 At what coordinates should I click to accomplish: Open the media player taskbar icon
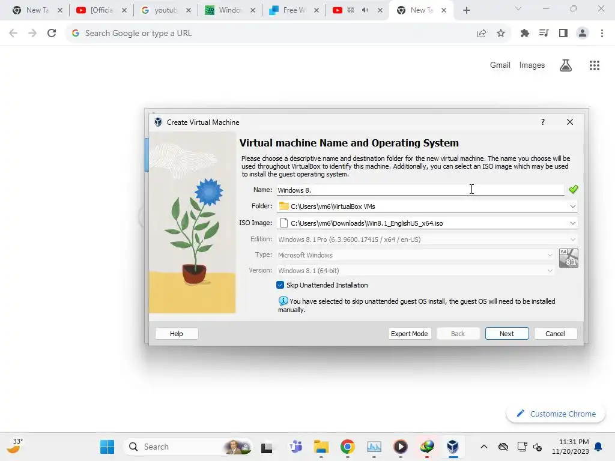[401, 447]
